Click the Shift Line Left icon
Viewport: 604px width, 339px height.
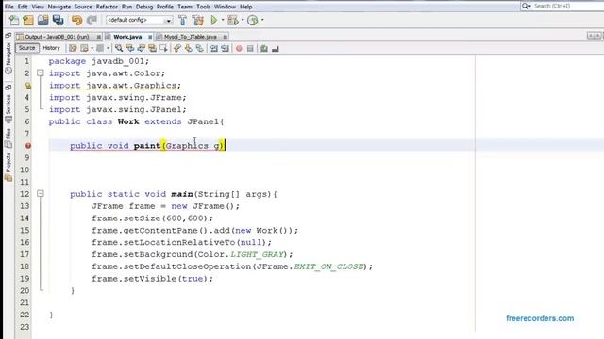pyautogui.click(x=214, y=48)
